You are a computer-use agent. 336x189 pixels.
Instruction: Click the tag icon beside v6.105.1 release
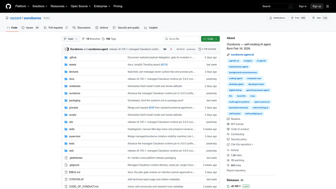[x=228, y=186]
